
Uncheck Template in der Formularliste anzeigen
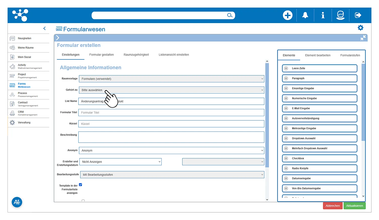[x=81, y=185]
